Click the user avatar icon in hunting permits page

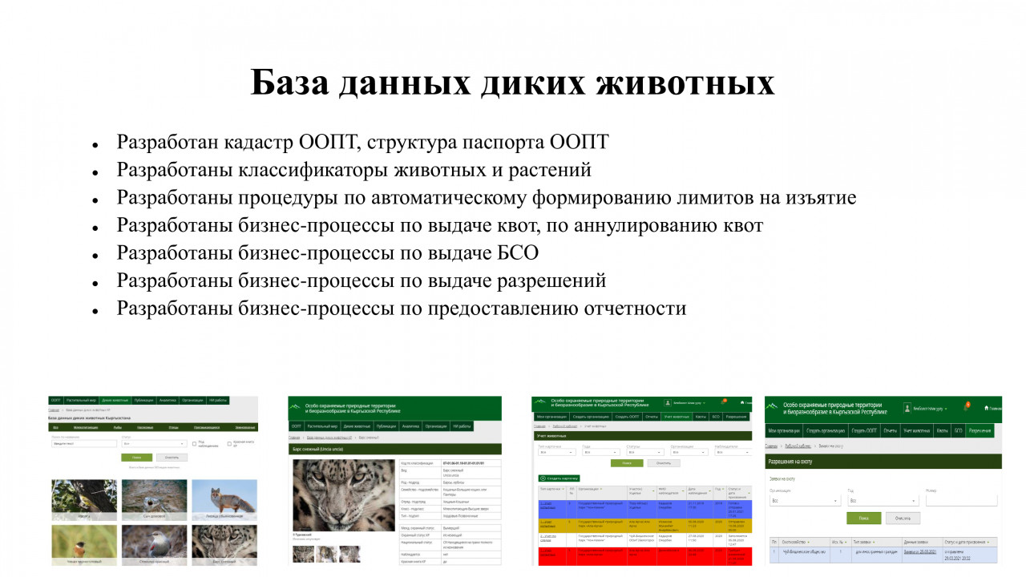(x=907, y=408)
